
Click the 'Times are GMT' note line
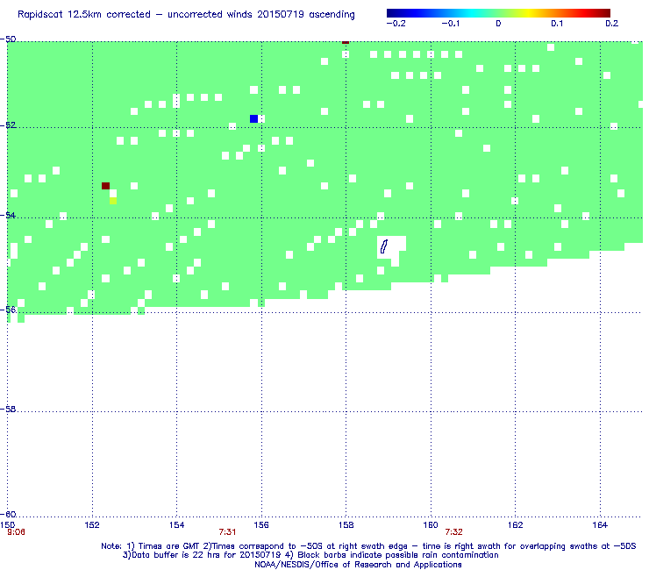pos(368,546)
